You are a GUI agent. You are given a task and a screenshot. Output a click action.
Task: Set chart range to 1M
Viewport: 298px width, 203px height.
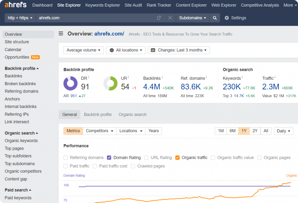click(x=221, y=131)
